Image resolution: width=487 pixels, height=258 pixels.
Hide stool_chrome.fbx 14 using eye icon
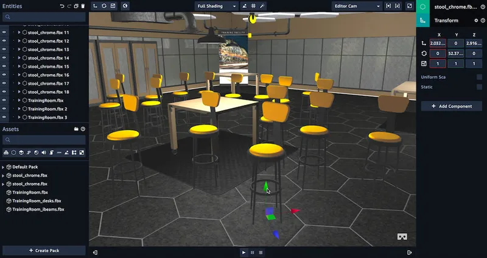(4, 58)
